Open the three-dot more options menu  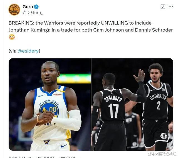tap(171, 7)
